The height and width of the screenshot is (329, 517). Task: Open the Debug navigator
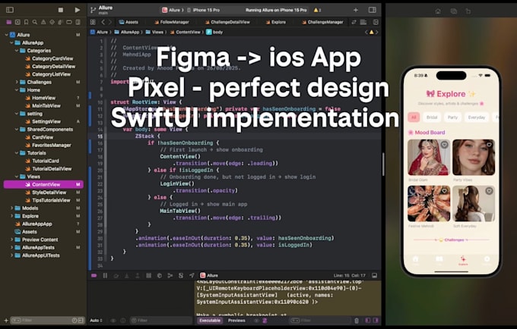[60, 22]
